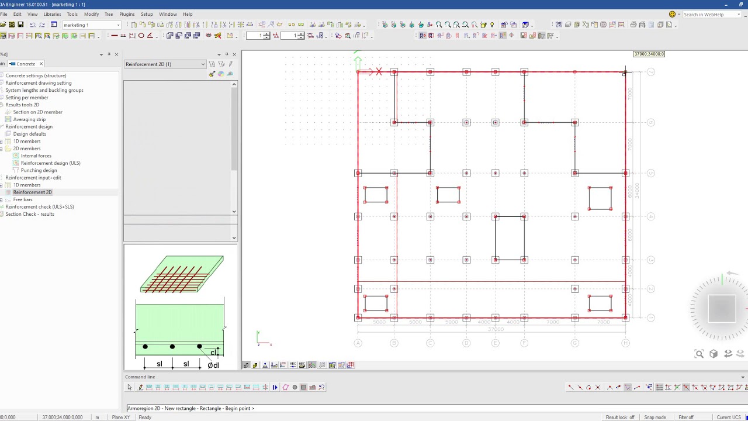Screen dimensions: 748x421
Task: Select the red line drawing tool
Action: click(115, 36)
